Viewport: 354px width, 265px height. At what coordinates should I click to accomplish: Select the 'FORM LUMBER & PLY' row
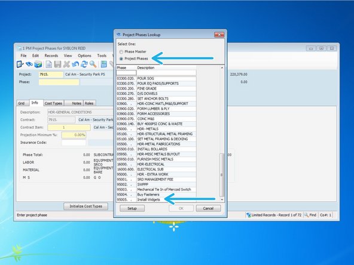point(156,109)
